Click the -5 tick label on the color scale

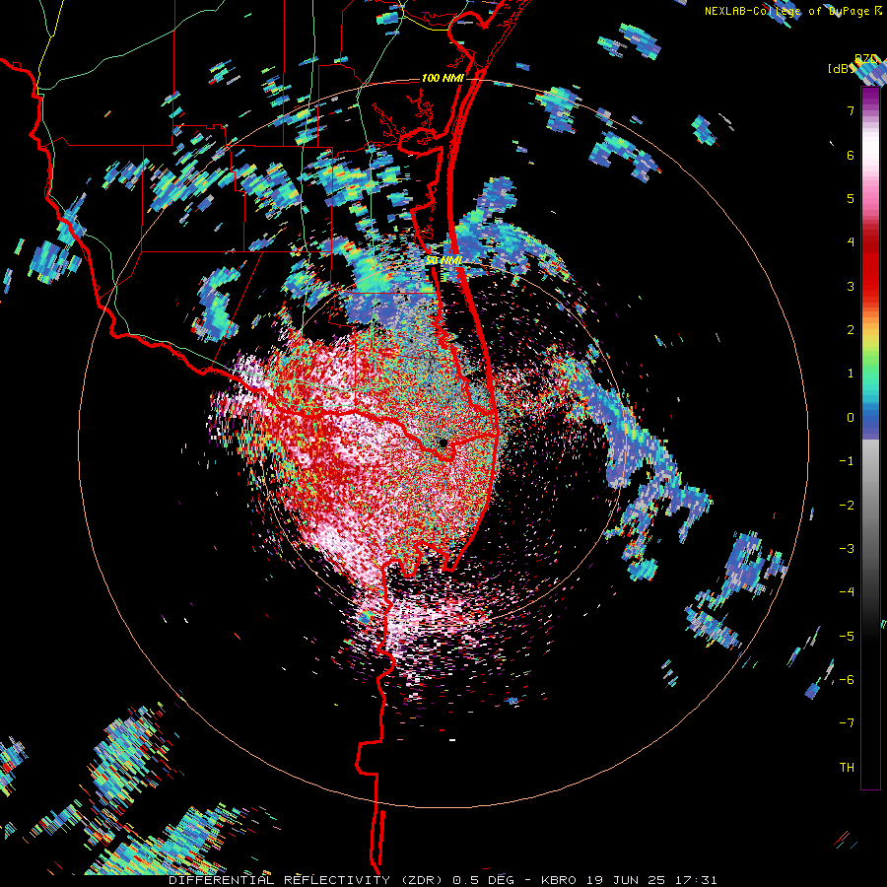tap(847, 637)
